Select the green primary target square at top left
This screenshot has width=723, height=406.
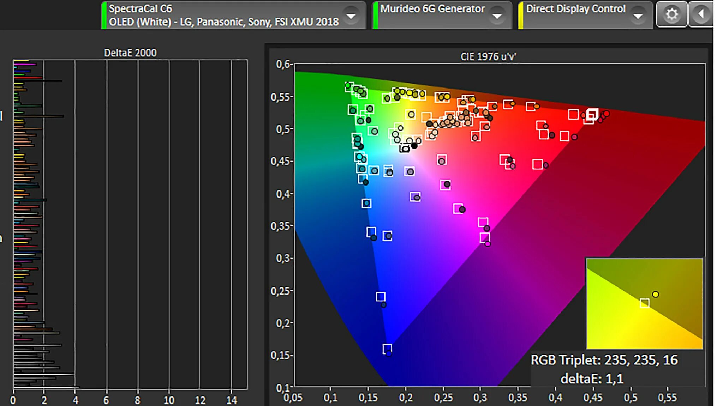pyautogui.click(x=349, y=87)
